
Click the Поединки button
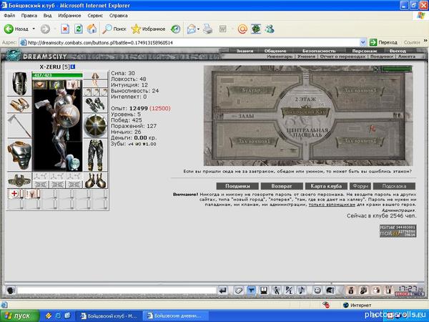237,186
